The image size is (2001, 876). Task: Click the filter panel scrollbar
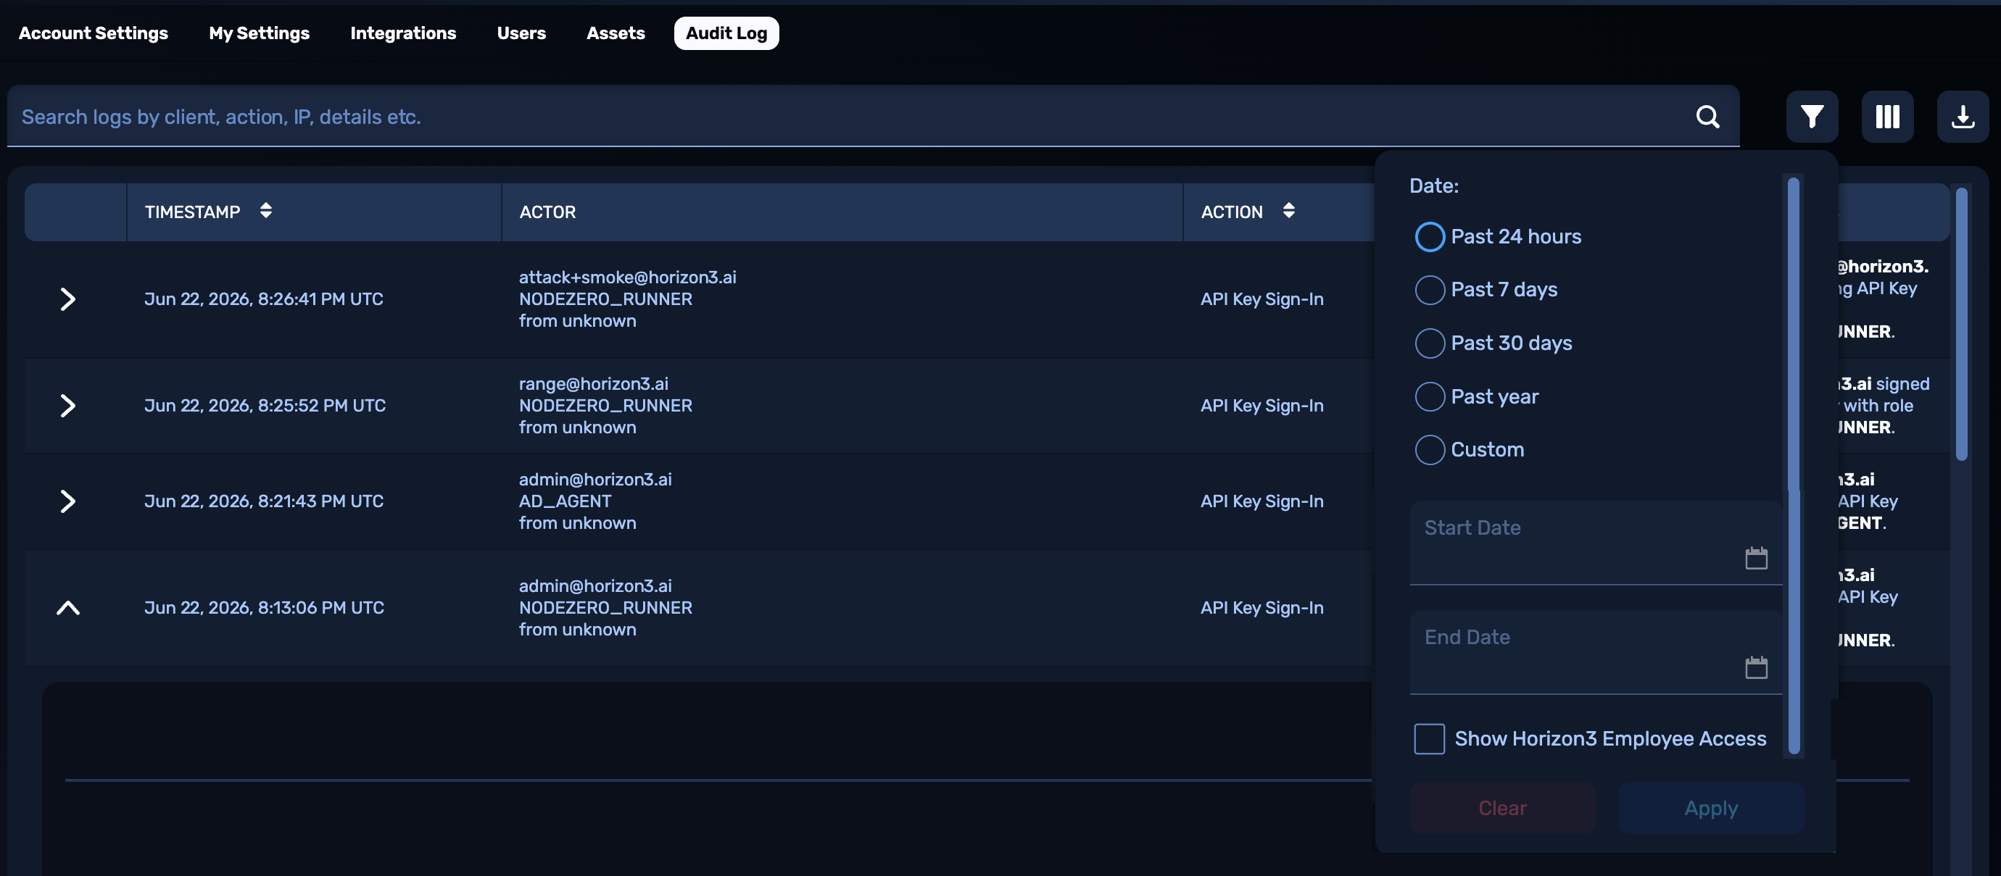(x=1794, y=466)
